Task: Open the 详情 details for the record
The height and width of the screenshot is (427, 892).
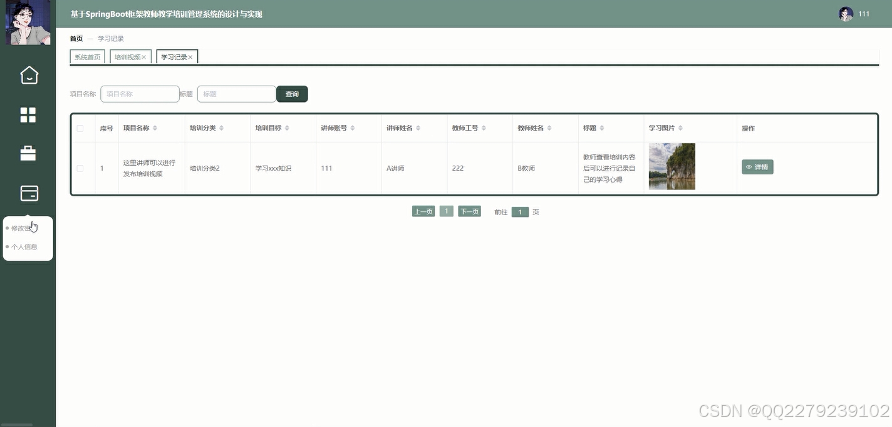Action: pyautogui.click(x=757, y=167)
